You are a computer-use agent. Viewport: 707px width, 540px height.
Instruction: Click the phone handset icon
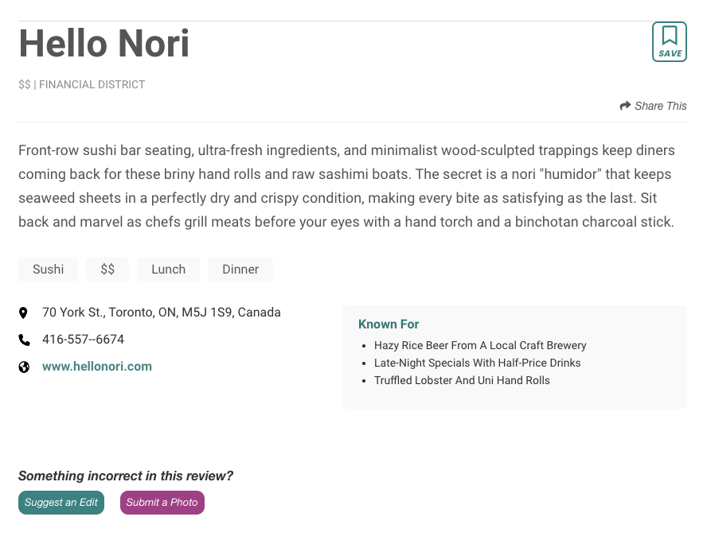[x=24, y=340]
